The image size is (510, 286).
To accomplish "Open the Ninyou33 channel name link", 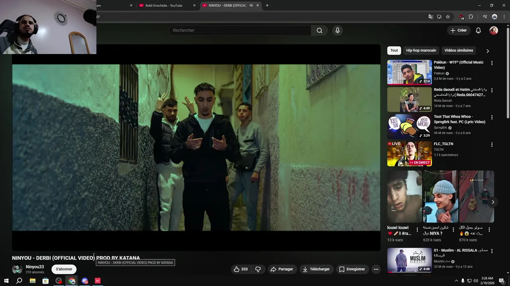I will click(x=35, y=267).
